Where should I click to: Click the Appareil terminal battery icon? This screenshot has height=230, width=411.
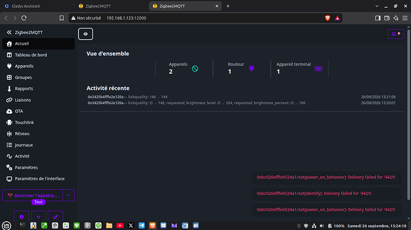coord(318,68)
